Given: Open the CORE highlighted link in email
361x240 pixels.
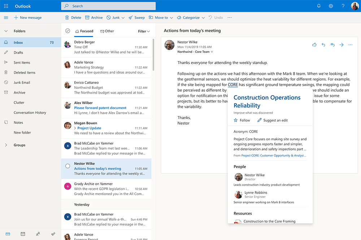Looking at the screenshot, I should click(233, 85).
